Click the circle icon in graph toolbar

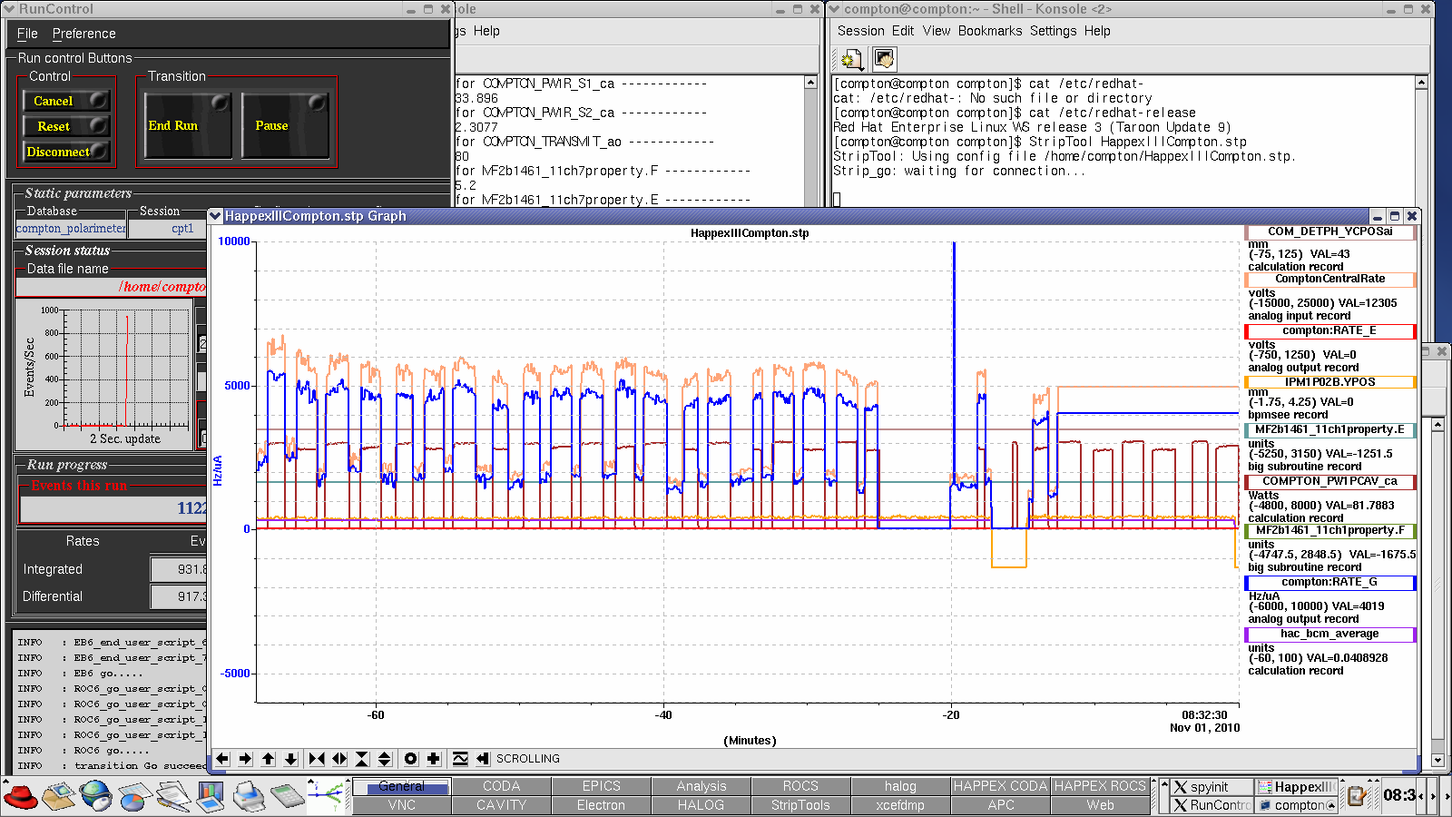tap(411, 759)
